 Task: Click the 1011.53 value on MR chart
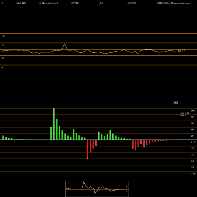pyautogui.click(x=184, y=113)
